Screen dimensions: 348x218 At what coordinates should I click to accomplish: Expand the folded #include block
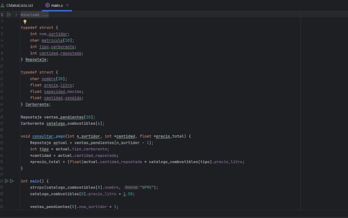tap(16, 15)
